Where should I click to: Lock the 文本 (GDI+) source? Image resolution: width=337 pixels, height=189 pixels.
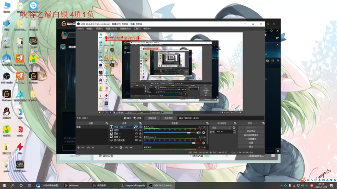click(140, 127)
